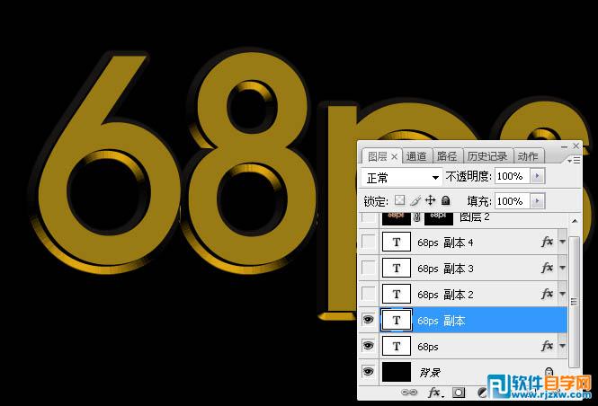Open the layers panel flyout menu
This screenshot has width=598, height=406.
tap(574, 161)
